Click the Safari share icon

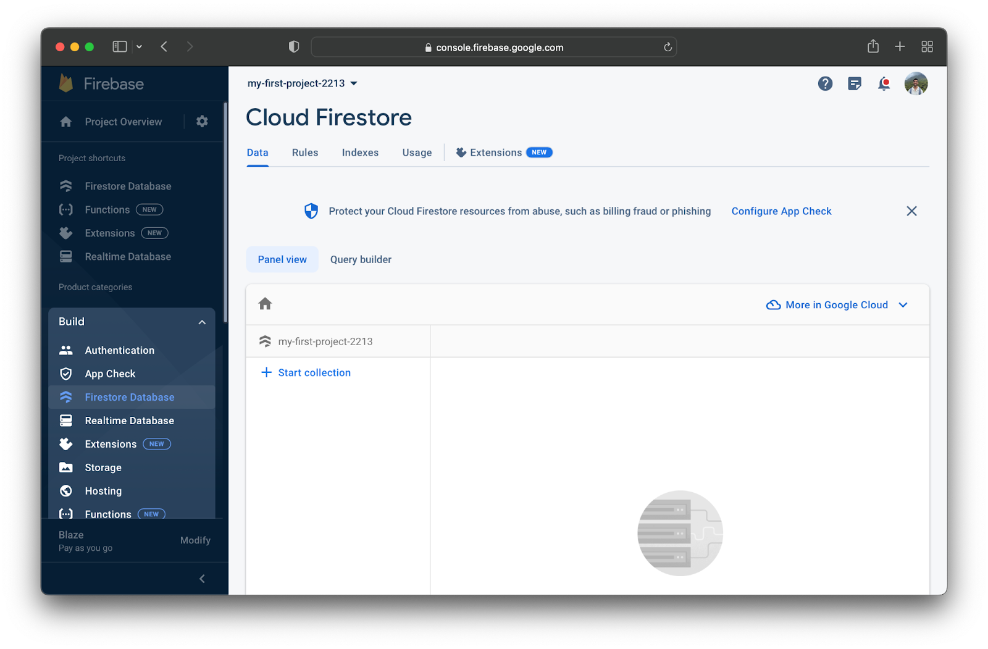pos(873,46)
